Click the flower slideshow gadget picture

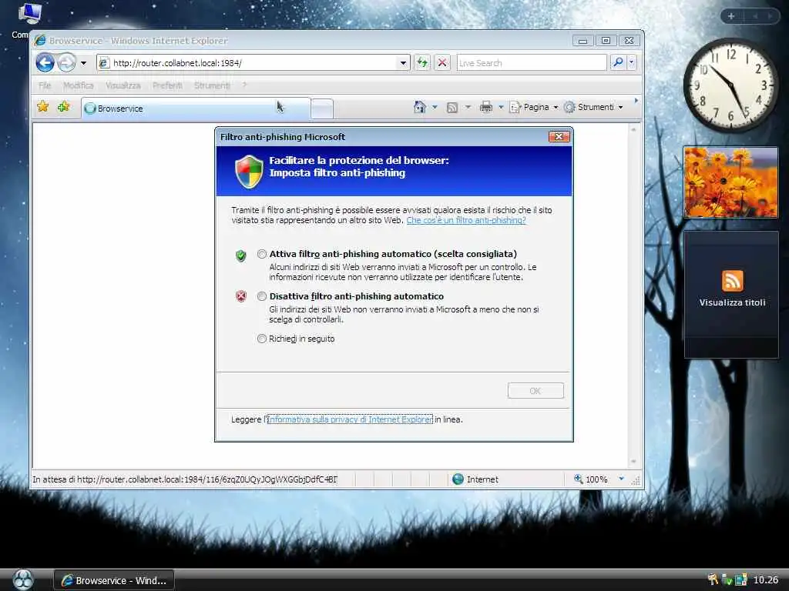730,182
